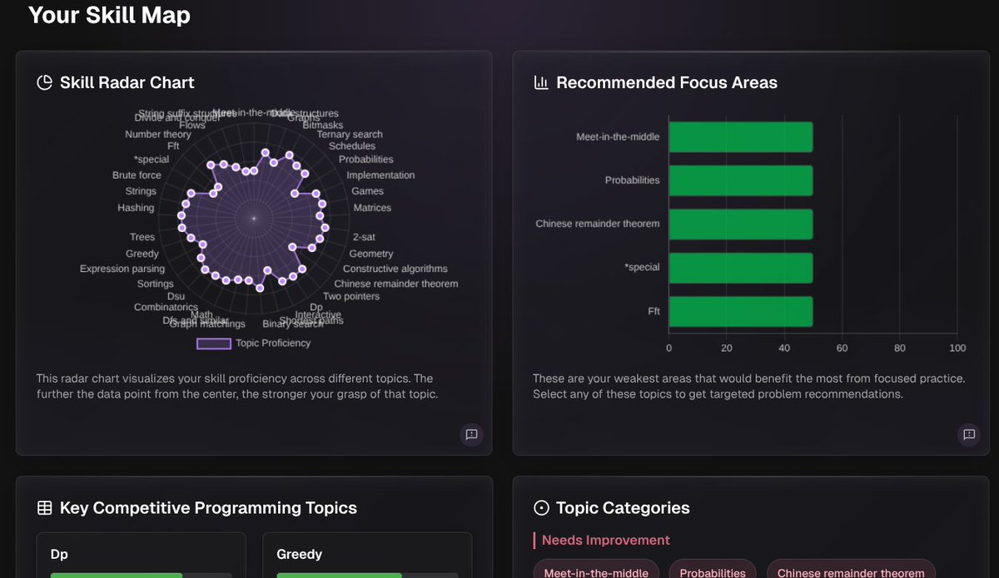
Task: Click the pie chart icon beside Skill Radar Chart
Action: [x=44, y=82]
